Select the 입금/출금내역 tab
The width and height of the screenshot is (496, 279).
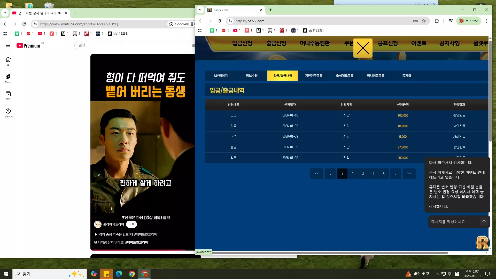[x=283, y=76]
